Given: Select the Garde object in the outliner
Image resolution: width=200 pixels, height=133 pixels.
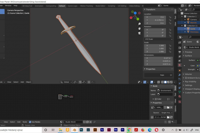Looking at the screenshot, I should tap(193, 29).
